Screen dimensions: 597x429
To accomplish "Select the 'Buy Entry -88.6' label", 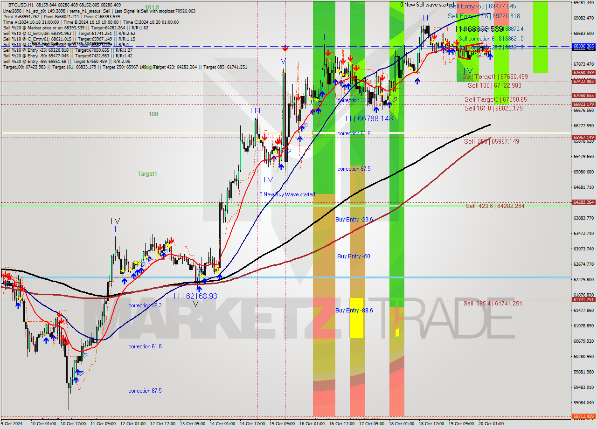I will point(354,311).
